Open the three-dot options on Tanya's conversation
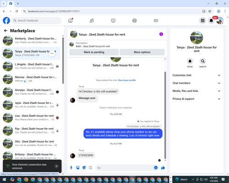 coord(52,54)
